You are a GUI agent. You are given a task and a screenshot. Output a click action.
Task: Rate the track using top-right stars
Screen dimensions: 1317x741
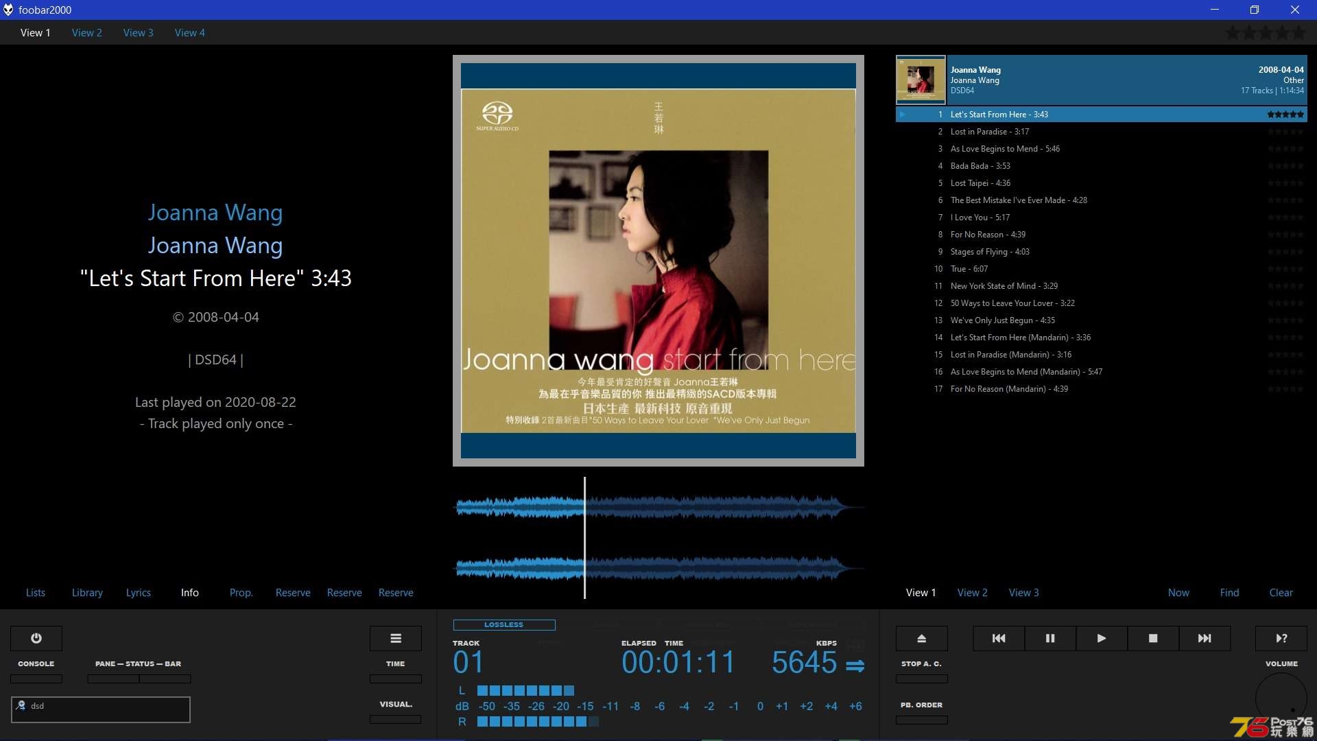(x=1266, y=32)
